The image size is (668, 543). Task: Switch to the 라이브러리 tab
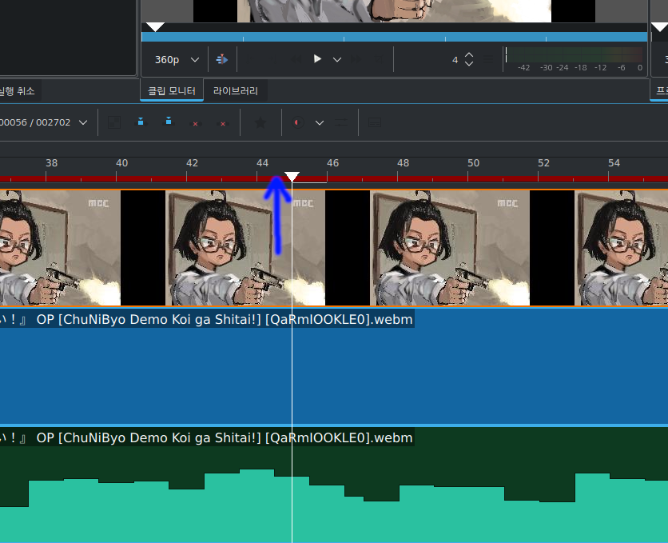pos(236,91)
